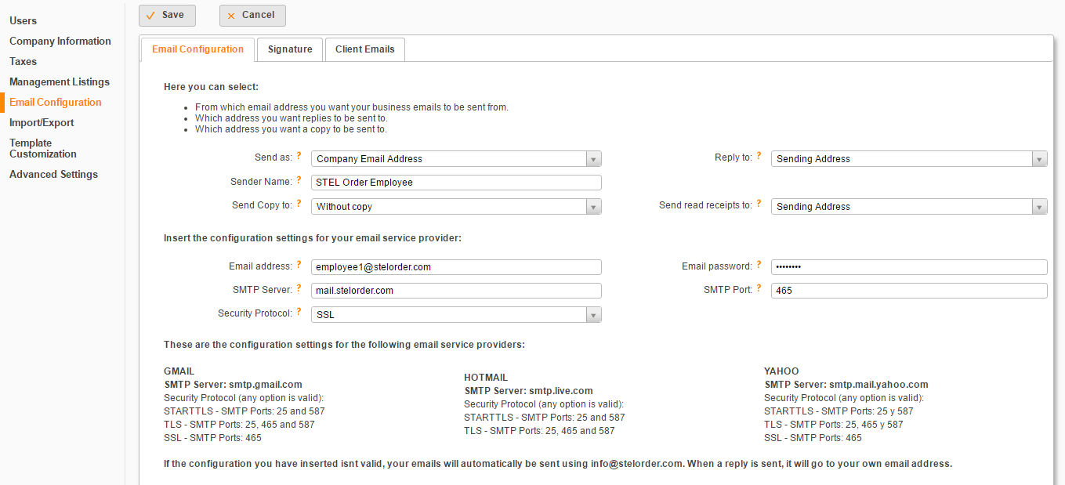Click help icon beside Sender Name
This screenshot has height=485, width=1065.
pos(299,180)
